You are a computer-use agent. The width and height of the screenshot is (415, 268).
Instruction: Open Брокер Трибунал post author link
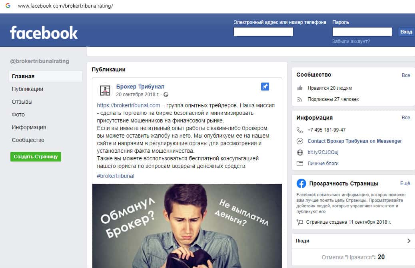[140, 87]
